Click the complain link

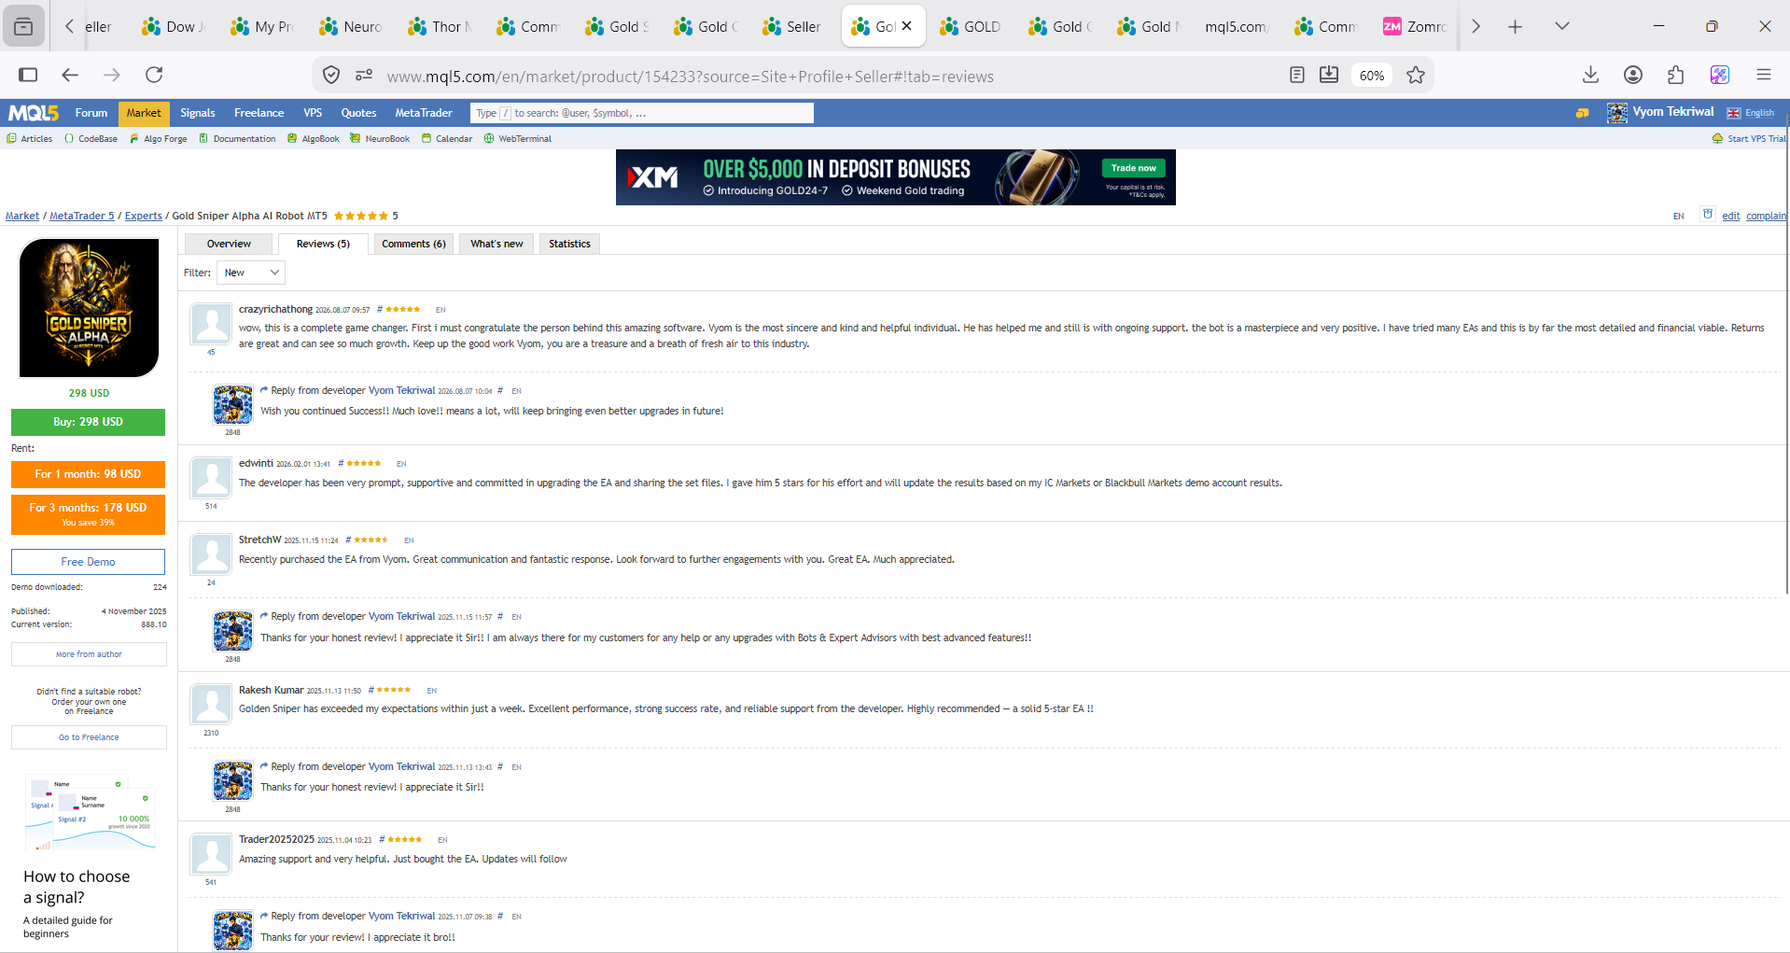[1766, 216]
